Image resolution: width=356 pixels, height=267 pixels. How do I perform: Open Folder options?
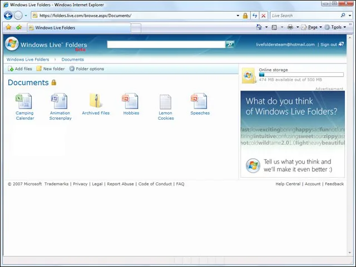87,68
